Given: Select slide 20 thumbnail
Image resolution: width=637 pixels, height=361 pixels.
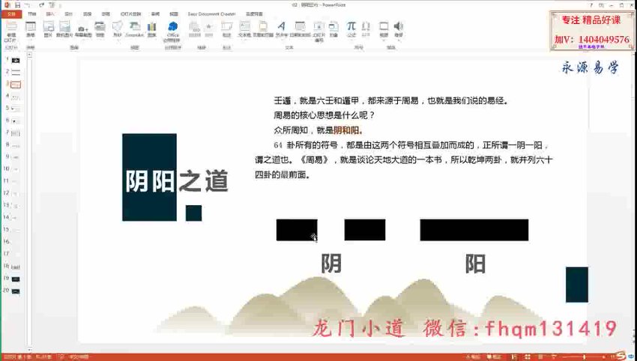Looking at the screenshot, I should [x=16, y=291].
